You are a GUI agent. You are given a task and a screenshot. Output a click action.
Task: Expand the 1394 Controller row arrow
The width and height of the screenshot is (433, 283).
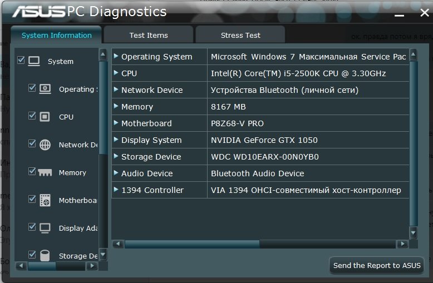point(116,190)
